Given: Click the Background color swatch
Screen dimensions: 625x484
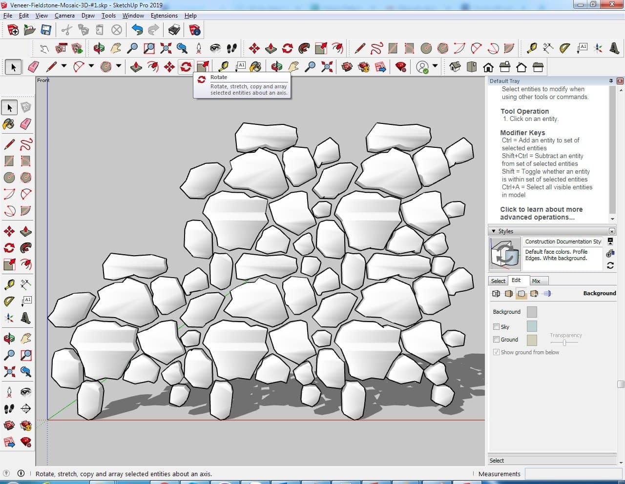Looking at the screenshot, I should click(532, 312).
